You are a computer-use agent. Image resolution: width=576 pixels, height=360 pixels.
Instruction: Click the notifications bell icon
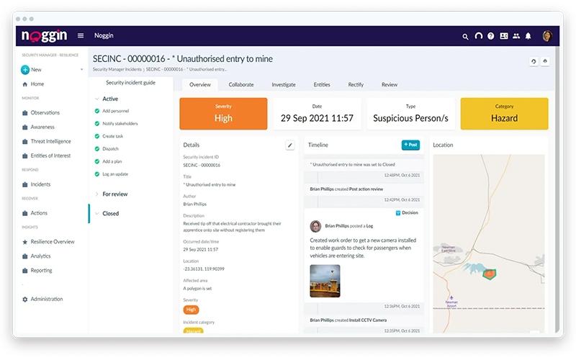coord(528,36)
